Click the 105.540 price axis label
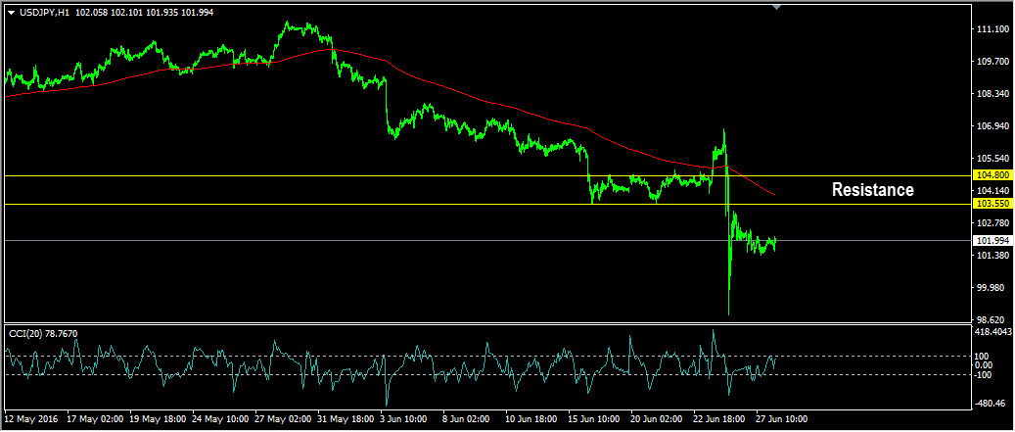This screenshot has width=1015, height=432. click(x=992, y=159)
